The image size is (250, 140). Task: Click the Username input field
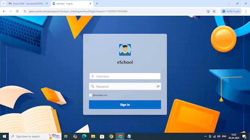125,76
